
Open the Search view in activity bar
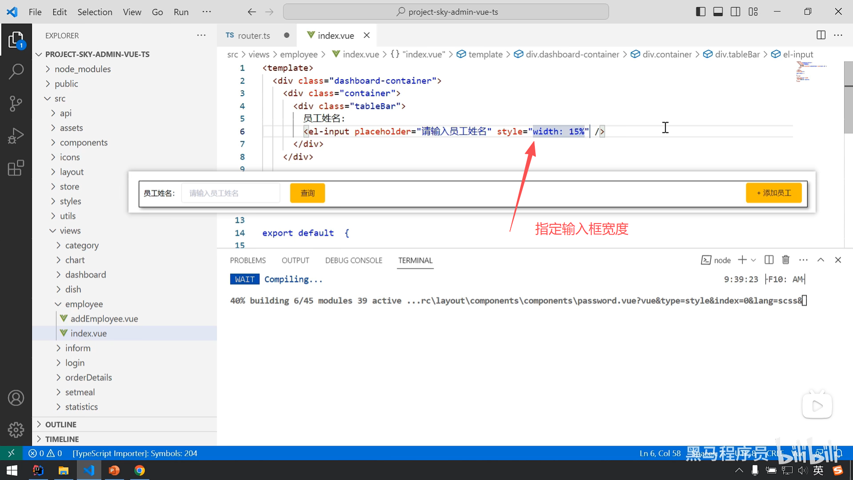pyautogui.click(x=16, y=71)
